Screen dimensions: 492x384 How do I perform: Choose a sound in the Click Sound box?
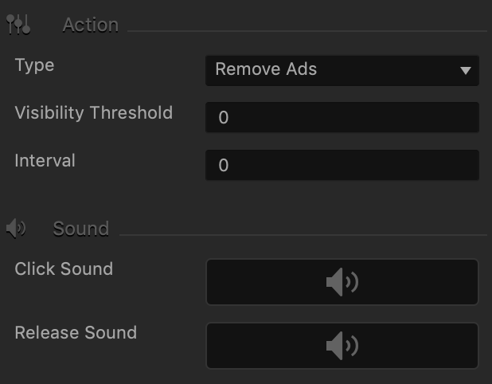tap(342, 282)
